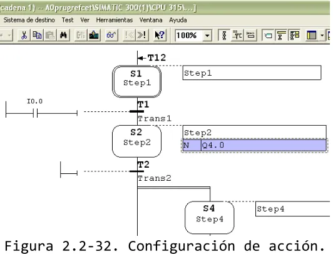
Task: Open the zoom percentage dropdown arrow
Action: (207, 36)
